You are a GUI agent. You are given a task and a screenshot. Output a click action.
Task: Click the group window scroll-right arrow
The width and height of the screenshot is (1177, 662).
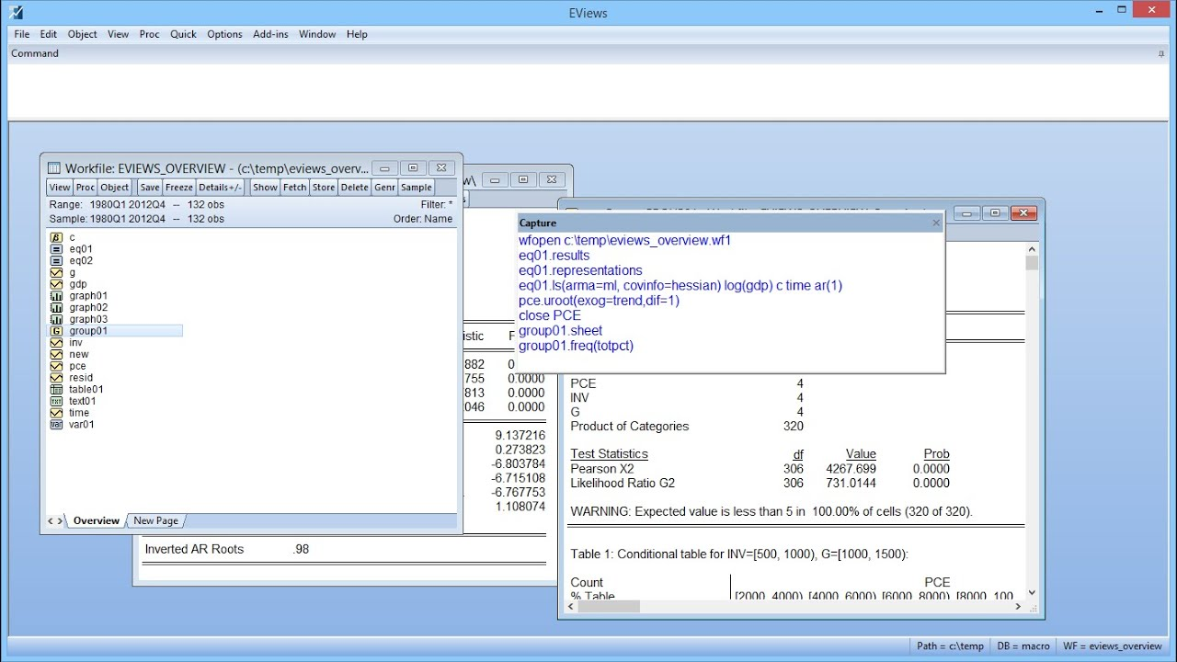(1018, 607)
